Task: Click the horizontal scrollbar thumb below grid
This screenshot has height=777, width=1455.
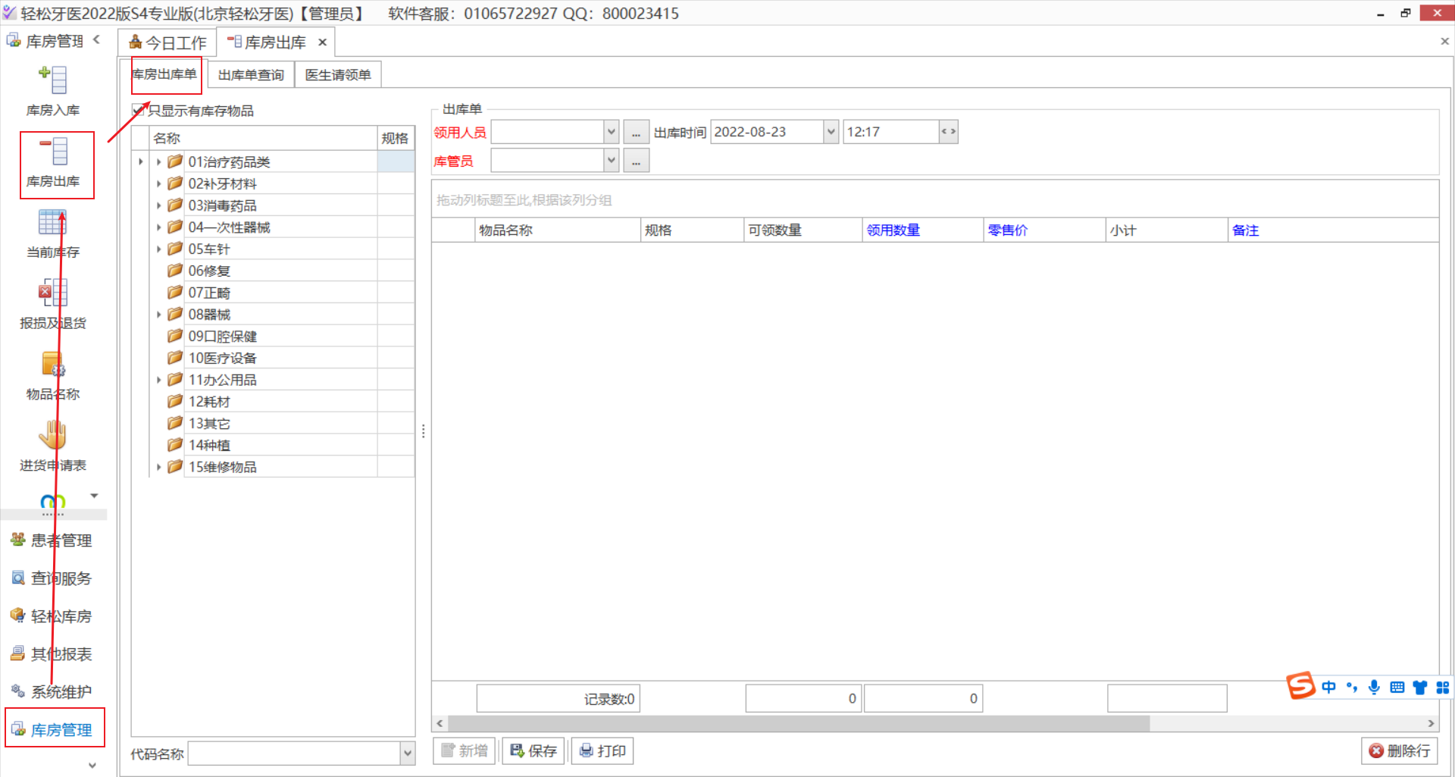Action: [x=798, y=723]
